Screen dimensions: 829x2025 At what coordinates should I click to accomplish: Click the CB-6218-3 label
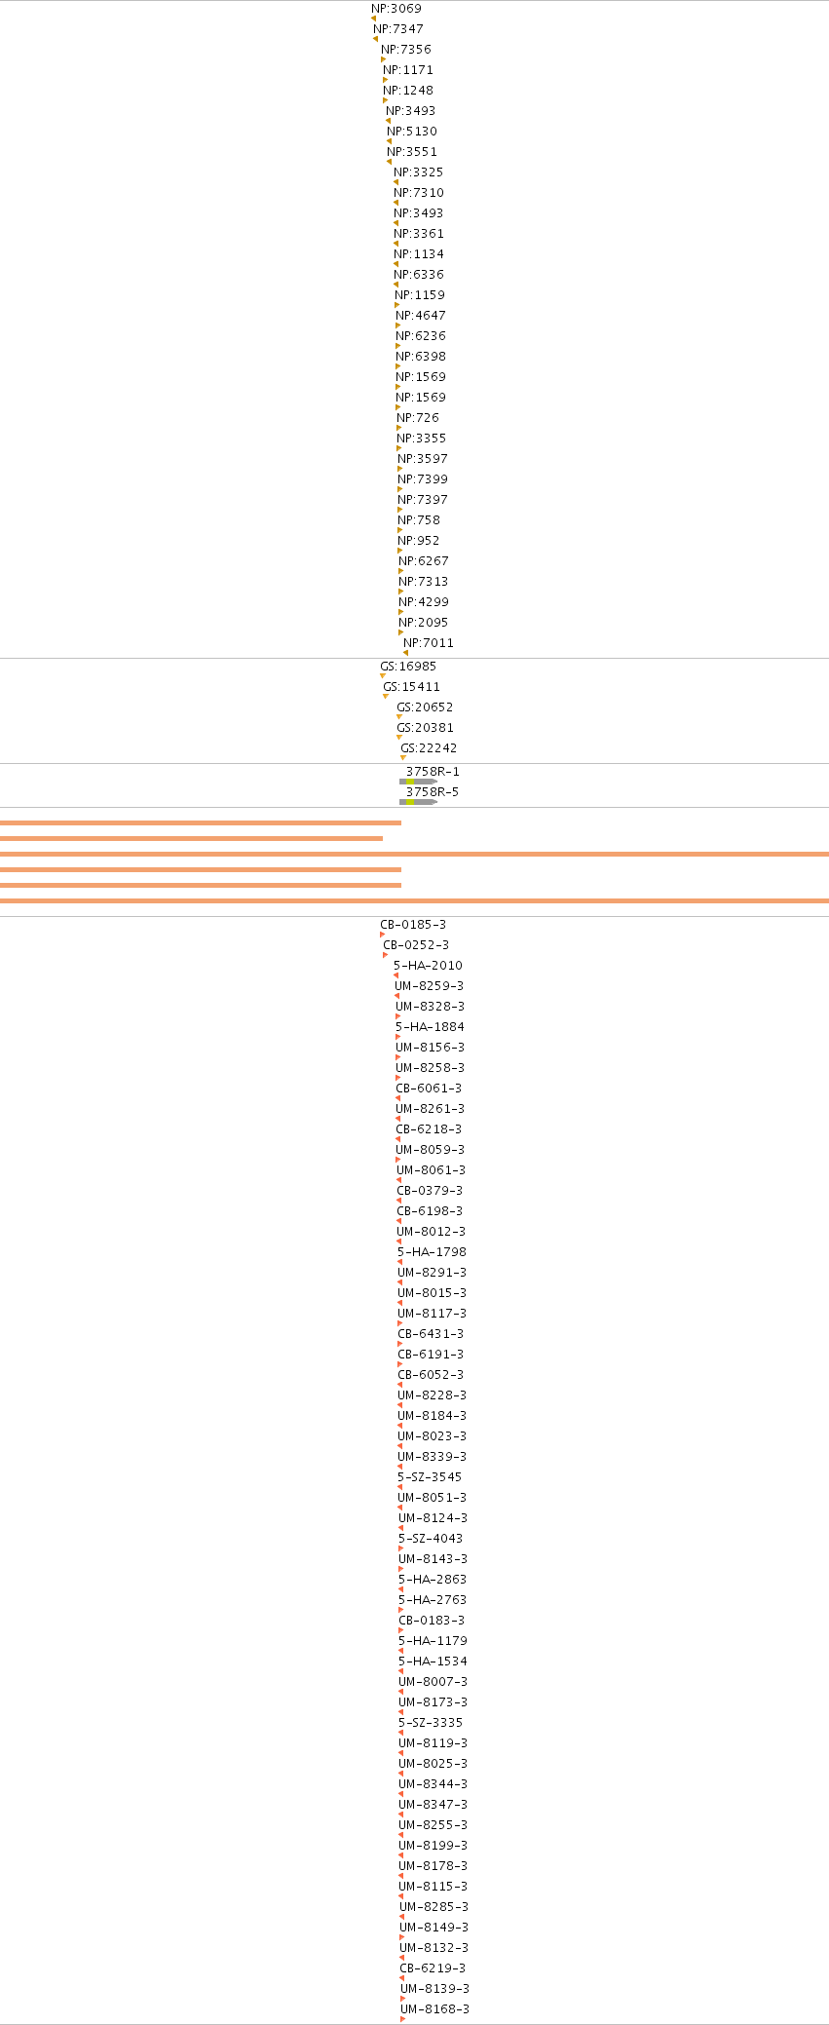click(429, 1129)
